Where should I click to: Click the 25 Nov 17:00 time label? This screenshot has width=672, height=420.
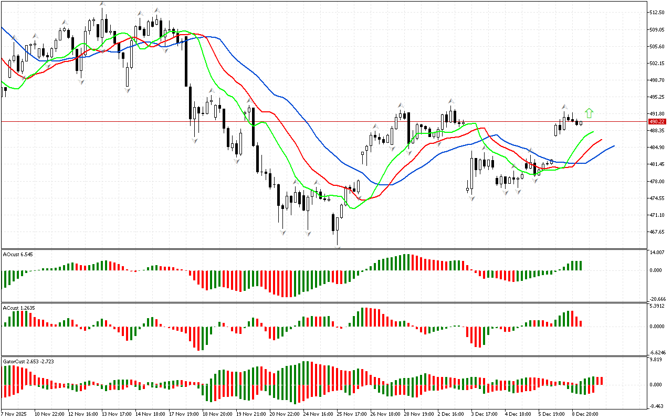(352, 414)
